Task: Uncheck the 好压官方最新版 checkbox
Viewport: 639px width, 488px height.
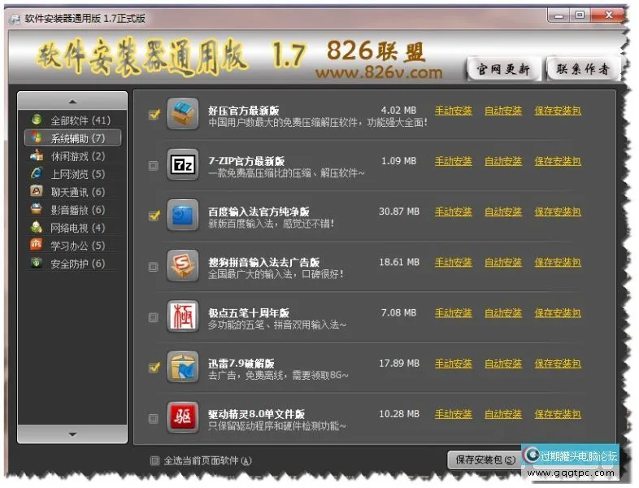Action: (154, 115)
